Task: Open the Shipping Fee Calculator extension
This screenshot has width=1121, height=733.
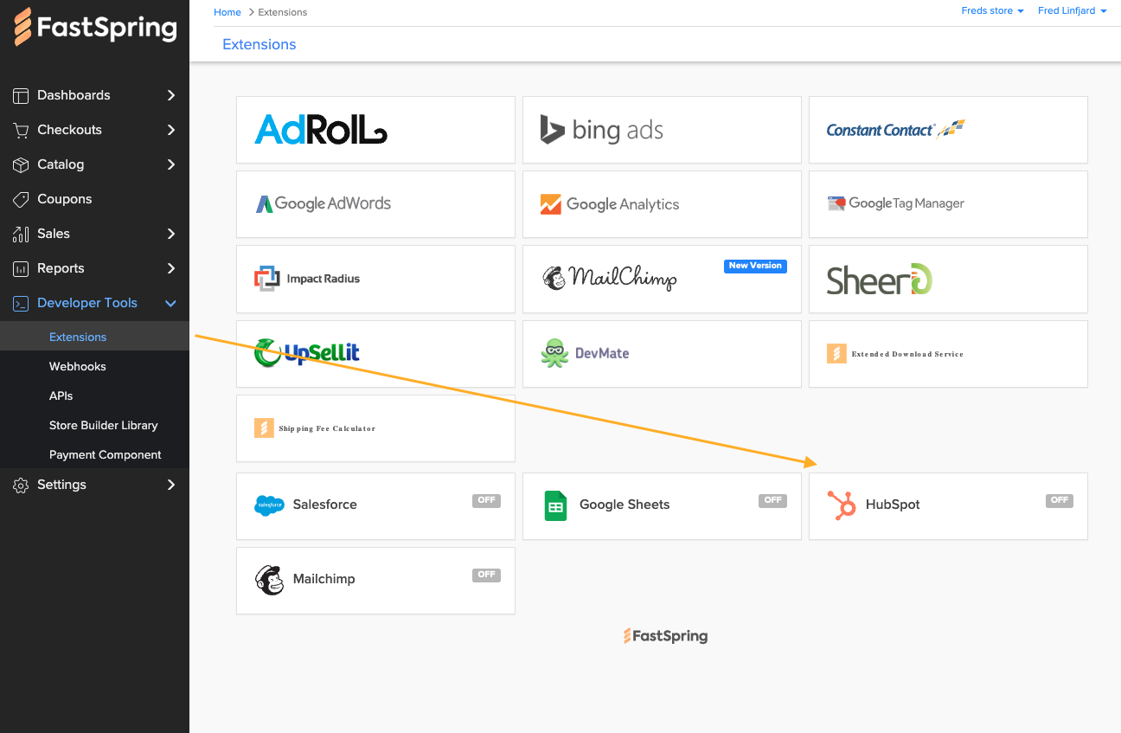Action: [x=375, y=428]
